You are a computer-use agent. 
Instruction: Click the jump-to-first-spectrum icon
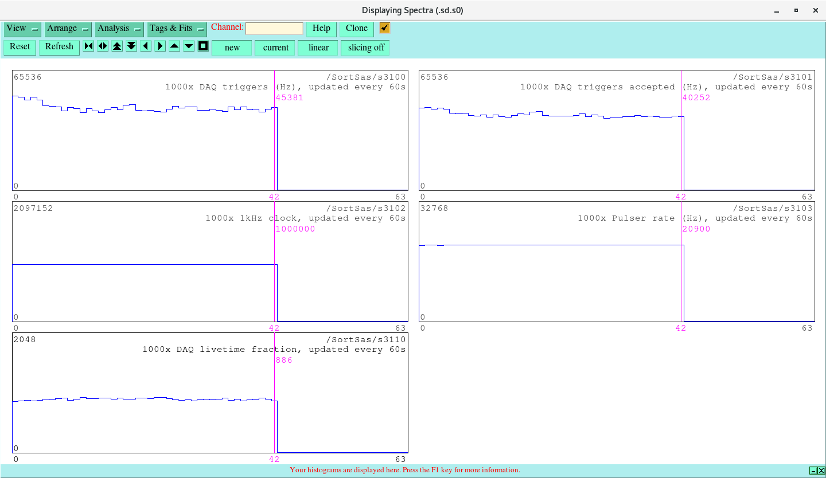(88, 46)
